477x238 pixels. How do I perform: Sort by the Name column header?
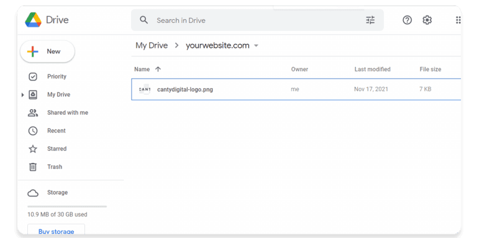pos(142,69)
